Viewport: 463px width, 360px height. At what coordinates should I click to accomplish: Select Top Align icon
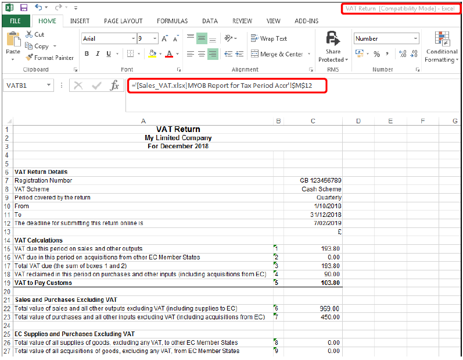pyautogui.click(x=191, y=38)
